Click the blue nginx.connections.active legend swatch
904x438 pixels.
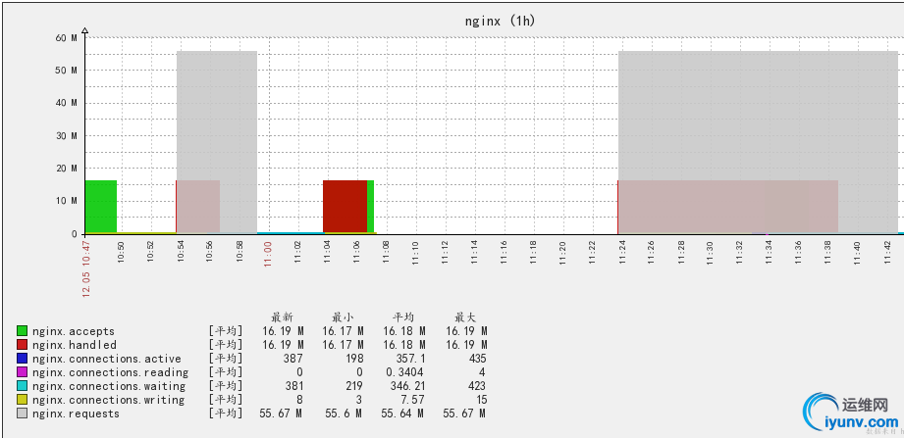(22, 359)
